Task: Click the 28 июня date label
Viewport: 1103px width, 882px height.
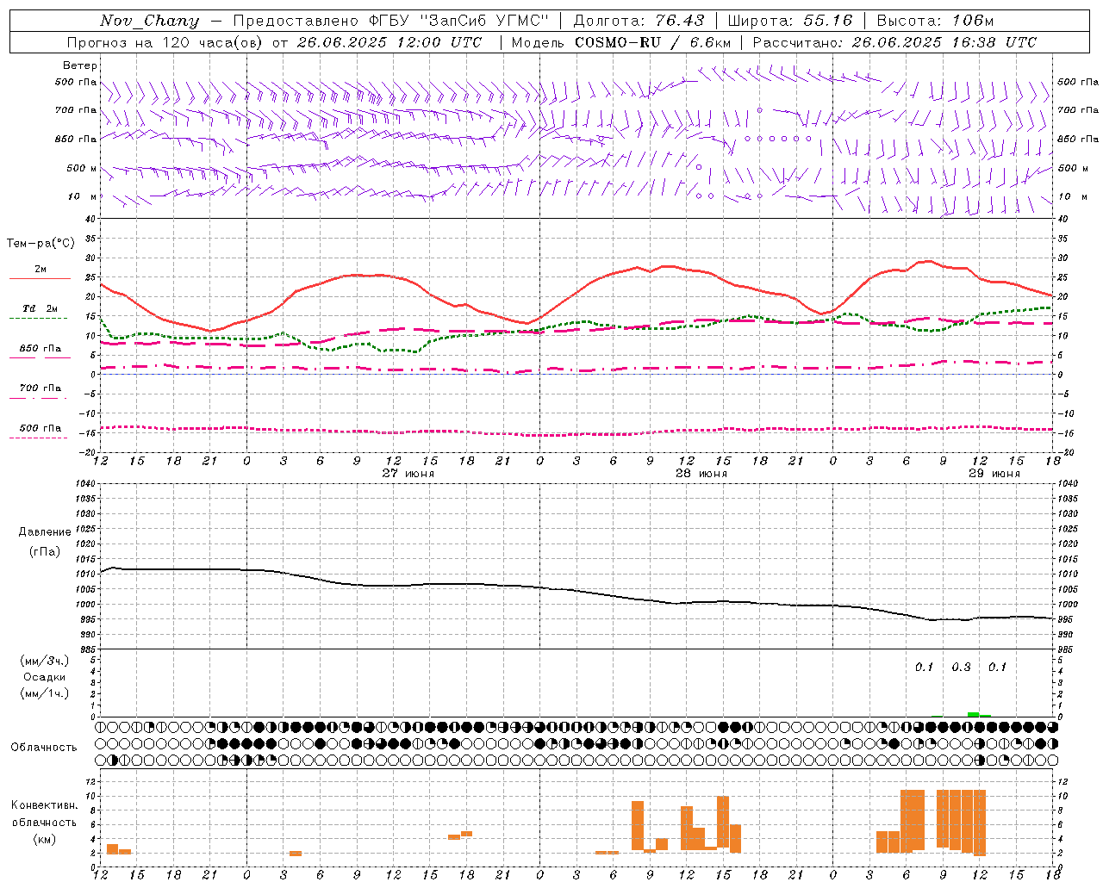Action: click(701, 474)
